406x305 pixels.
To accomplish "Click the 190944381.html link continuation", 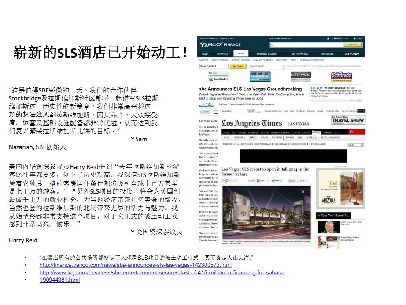I will coord(60,280).
